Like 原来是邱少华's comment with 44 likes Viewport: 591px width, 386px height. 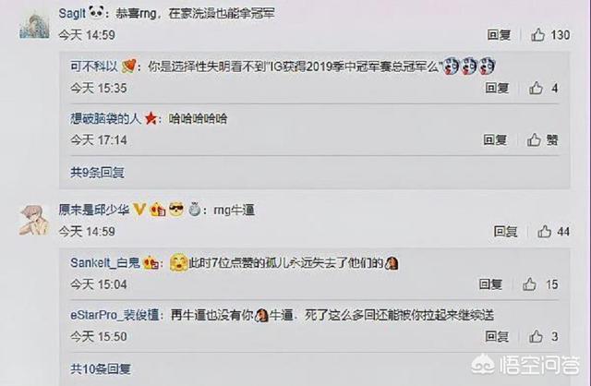pos(544,232)
